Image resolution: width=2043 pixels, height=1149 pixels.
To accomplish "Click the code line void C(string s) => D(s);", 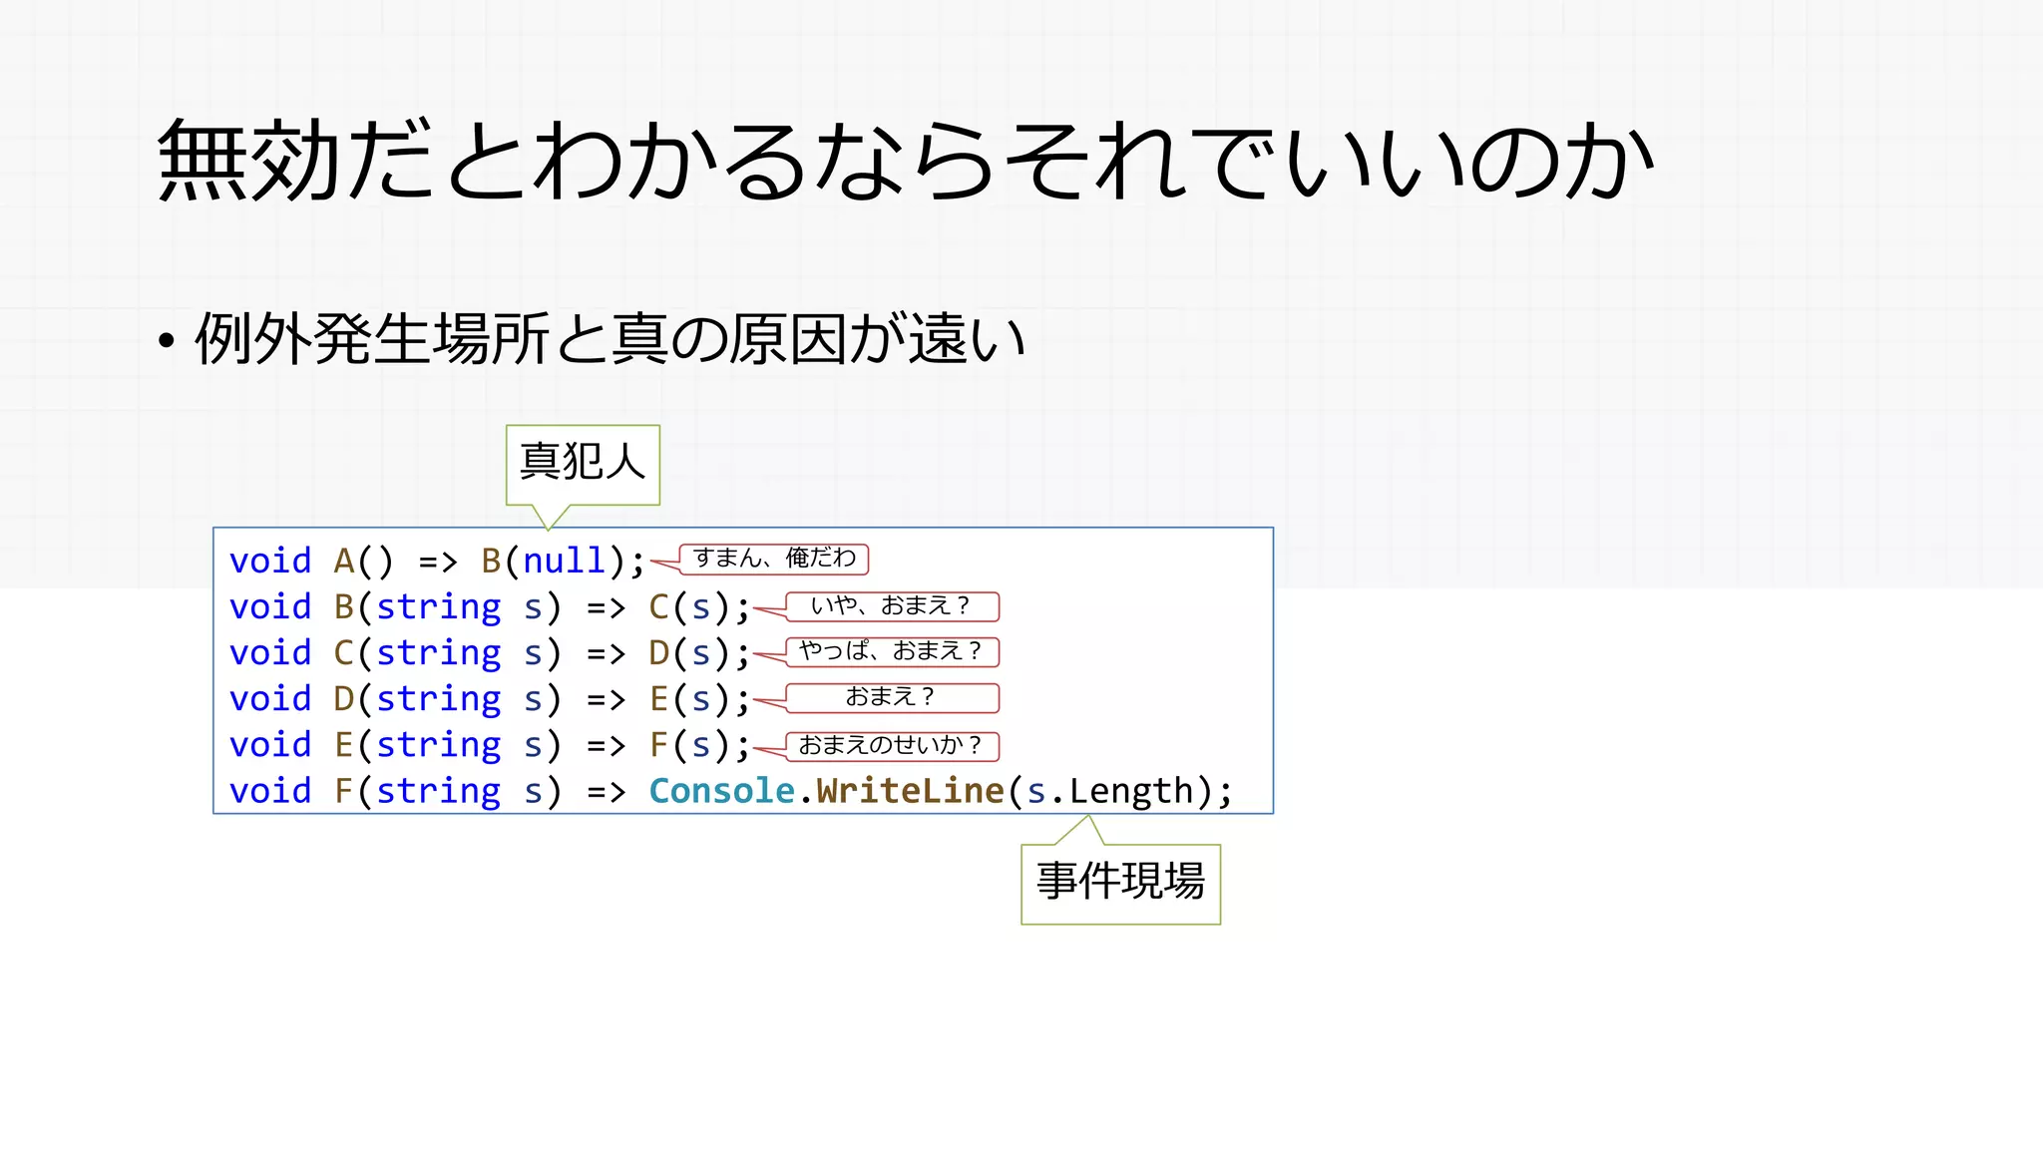I will point(490,652).
